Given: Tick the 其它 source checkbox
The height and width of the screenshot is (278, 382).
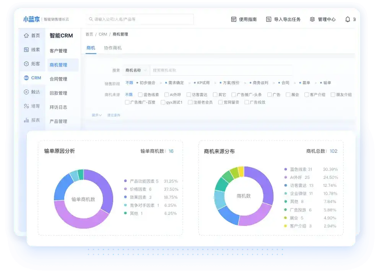Looking at the screenshot, I should tap(215, 95).
